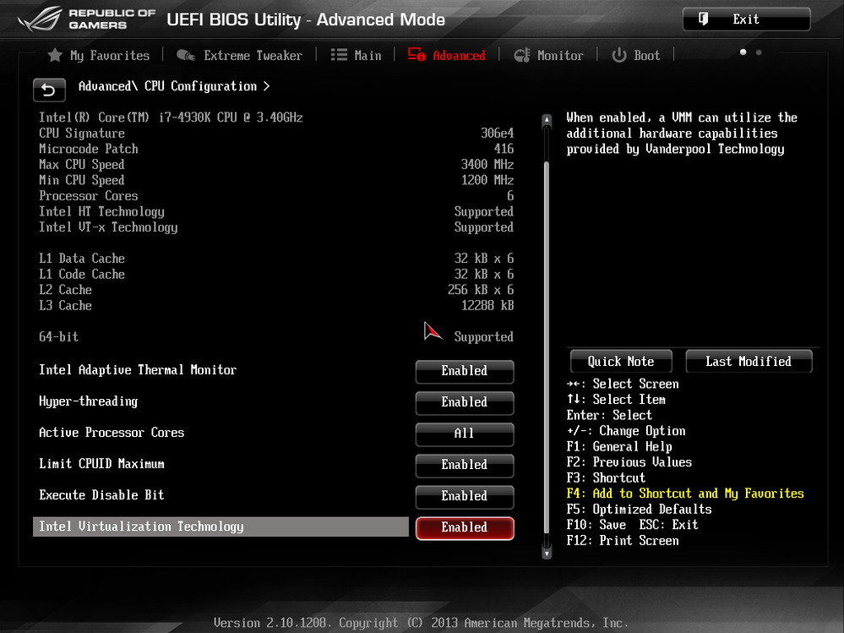Click the CPU Configuration breadcrumb
This screenshot has height=633, width=844.
point(201,86)
